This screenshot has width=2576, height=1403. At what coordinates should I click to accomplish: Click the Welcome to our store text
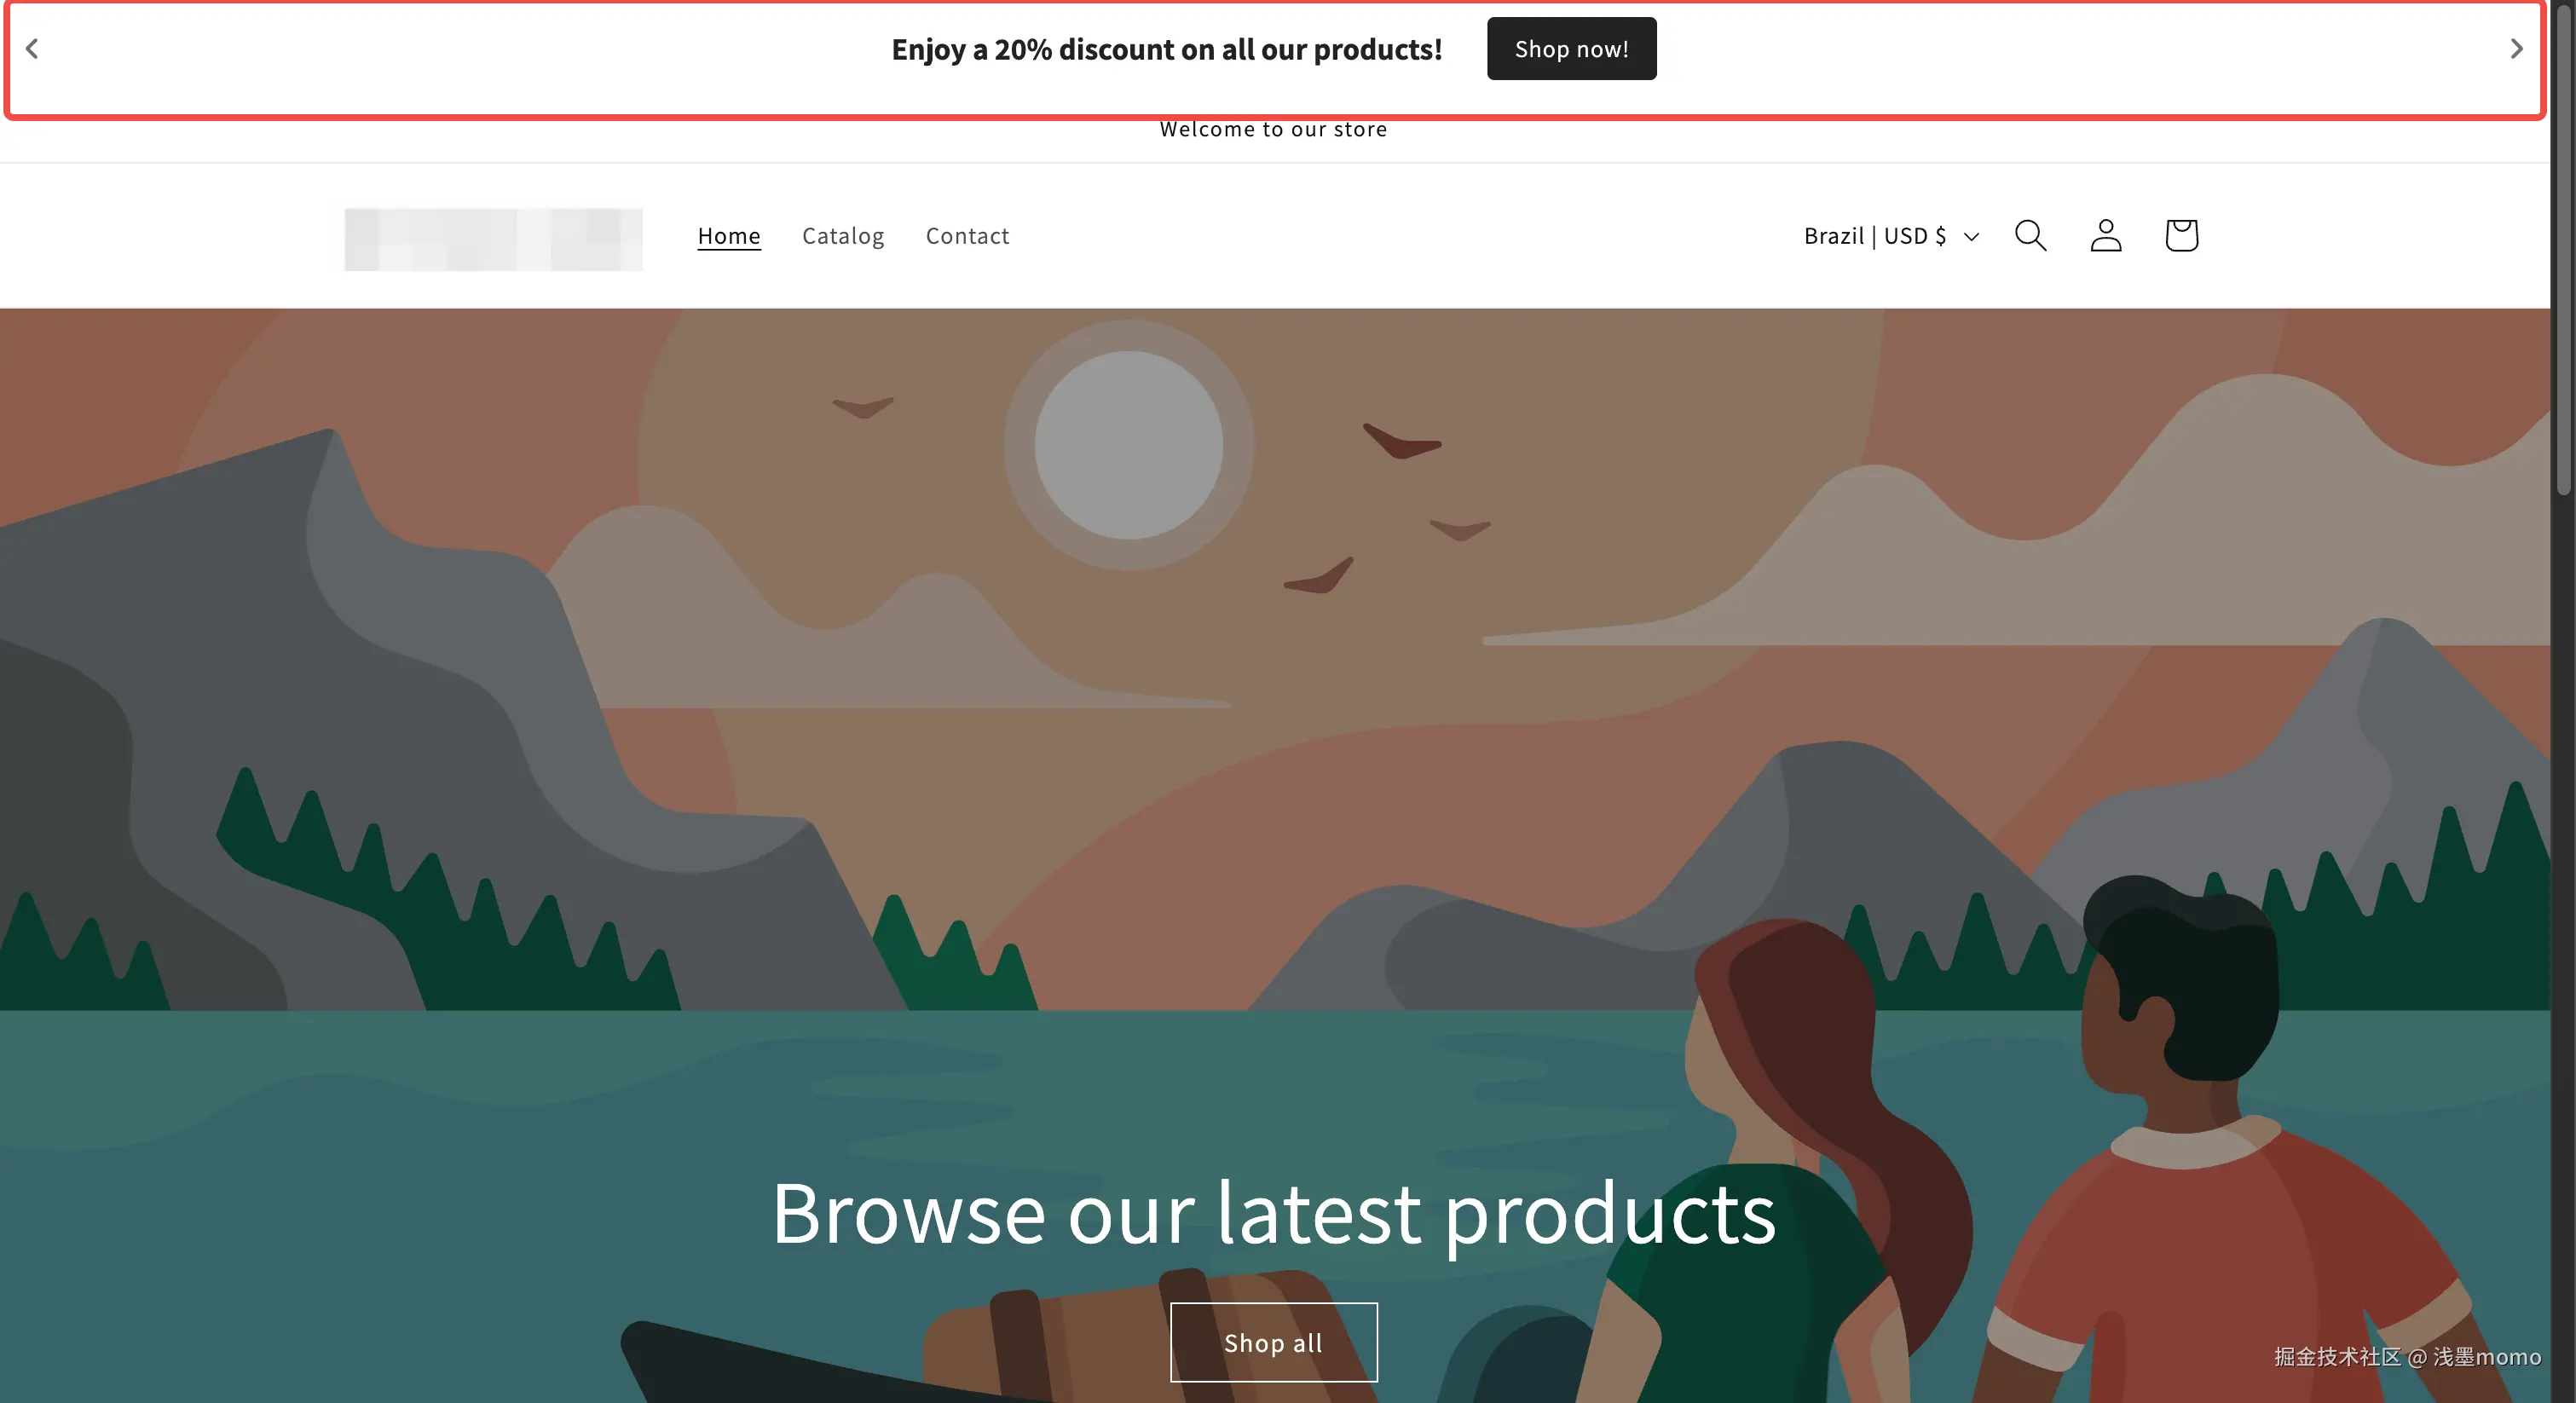(x=1273, y=129)
